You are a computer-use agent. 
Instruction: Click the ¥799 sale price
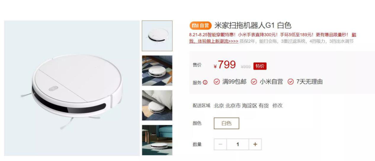click(x=225, y=65)
